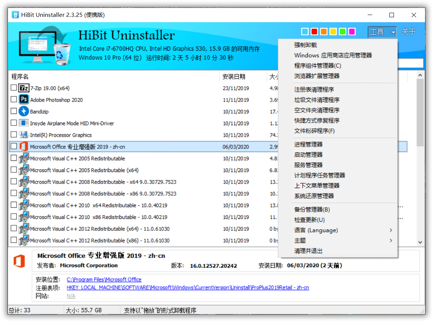The image size is (433, 322).
Task: Click the Insyde Airplane Mode driver icon
Action: (x=23, y=123)
